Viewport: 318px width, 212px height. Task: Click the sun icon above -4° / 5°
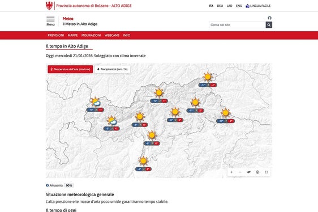[143, 161]
